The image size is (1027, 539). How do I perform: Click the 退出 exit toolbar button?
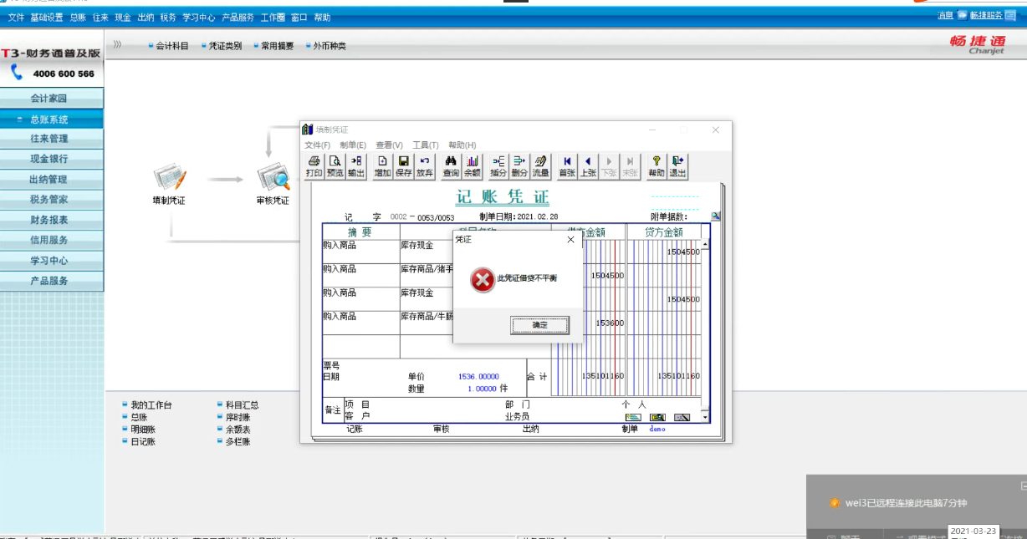coord(677,166)
